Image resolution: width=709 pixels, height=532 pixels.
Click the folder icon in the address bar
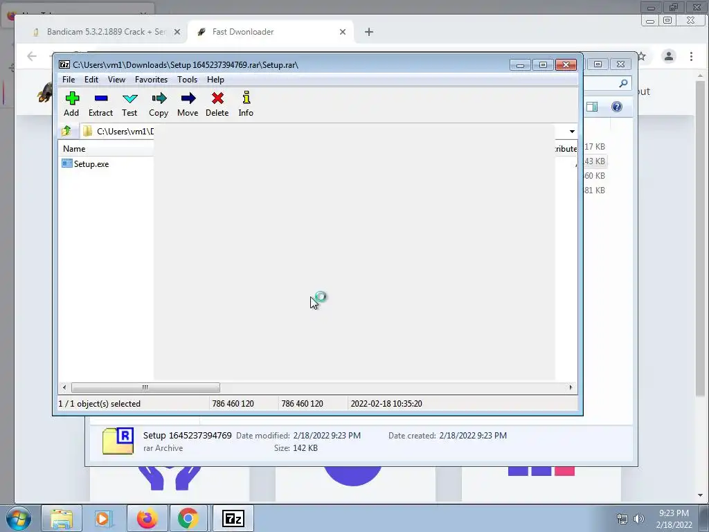[87, 131]
